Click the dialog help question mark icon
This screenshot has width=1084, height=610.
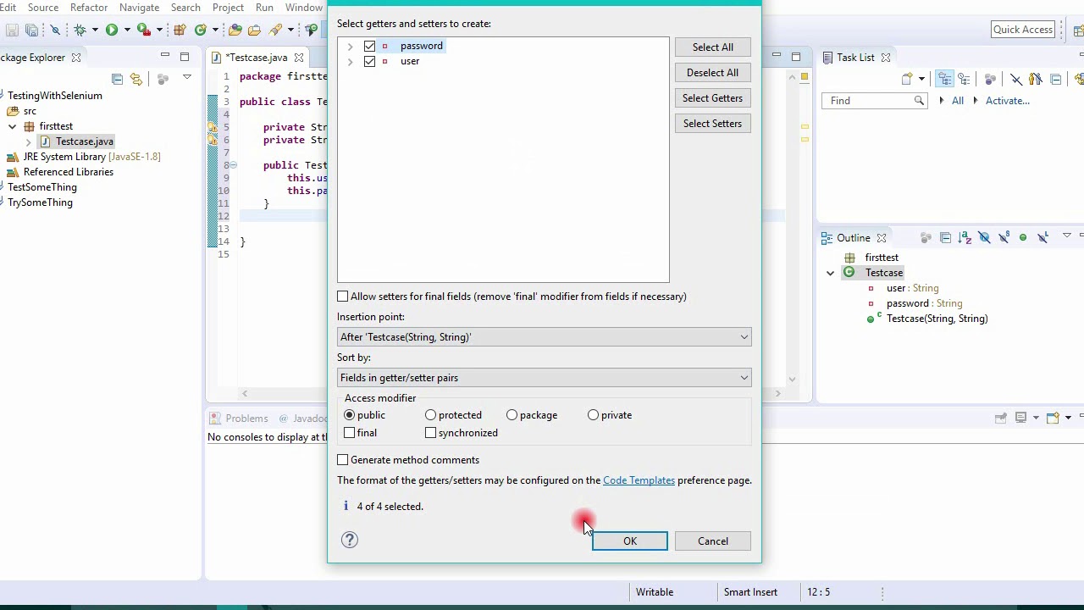click(x=350, y=540)
